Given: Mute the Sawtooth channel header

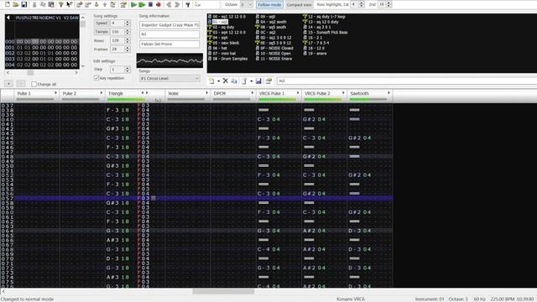Looking at the screenshot, I should tap(369, 95).
